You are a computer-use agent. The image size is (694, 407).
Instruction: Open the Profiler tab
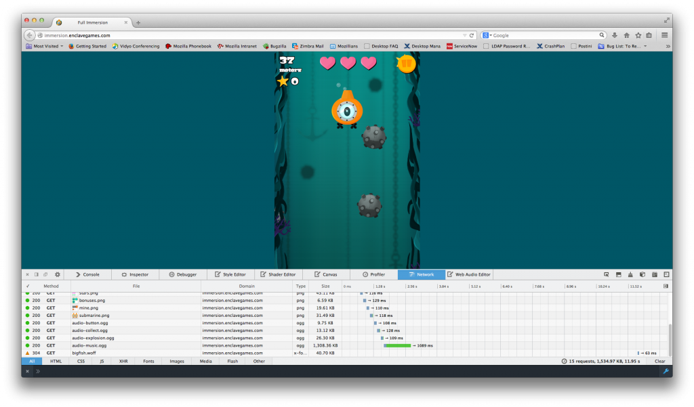(373, 274)
